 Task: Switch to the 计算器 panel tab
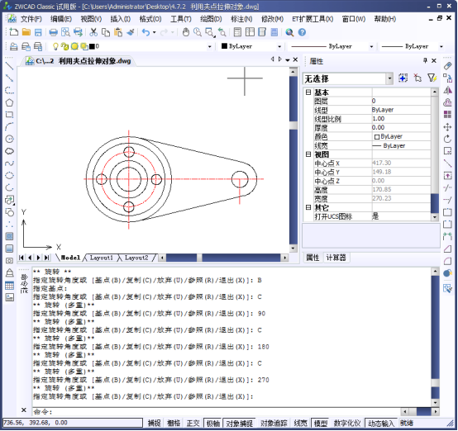336,258
